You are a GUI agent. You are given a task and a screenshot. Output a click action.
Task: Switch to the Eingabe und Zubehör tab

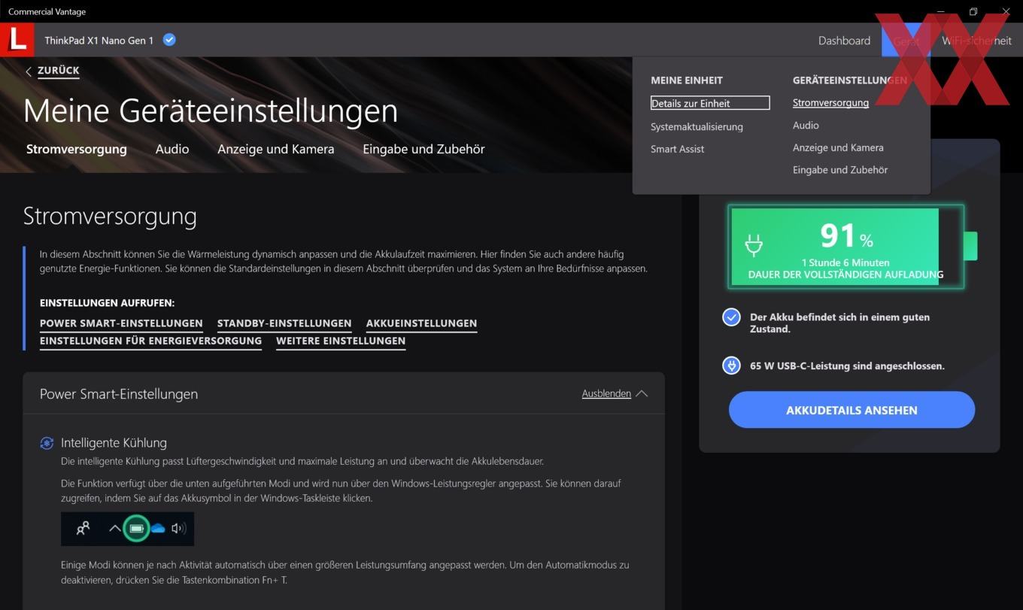(423, 149)
